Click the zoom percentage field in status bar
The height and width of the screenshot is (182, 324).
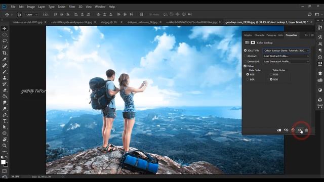15,176
